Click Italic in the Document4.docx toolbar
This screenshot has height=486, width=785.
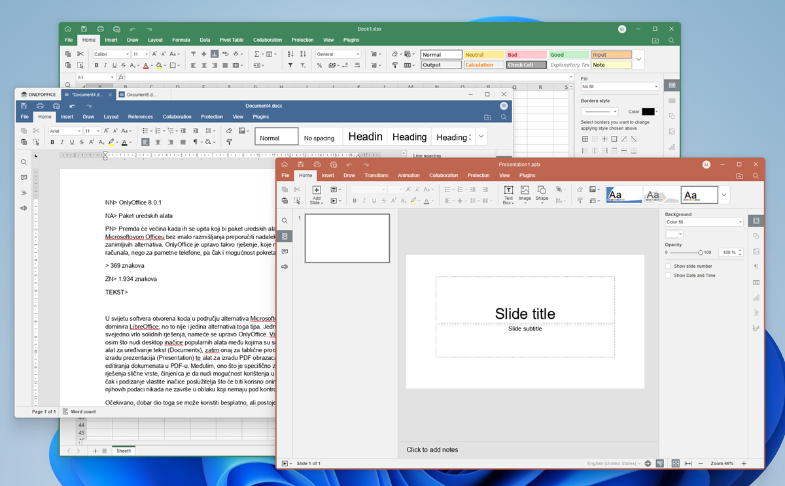coord(62,142)
